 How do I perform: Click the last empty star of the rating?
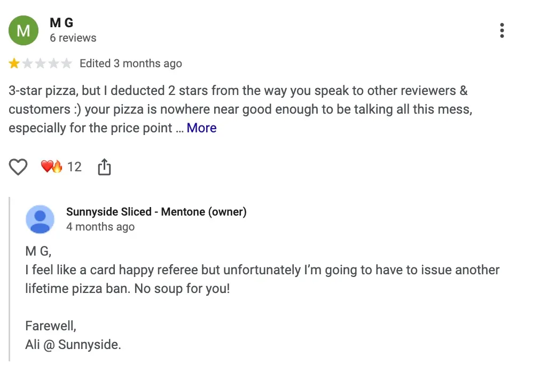[67, 63]
